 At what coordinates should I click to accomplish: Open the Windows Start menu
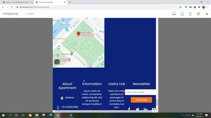(3, 115)
